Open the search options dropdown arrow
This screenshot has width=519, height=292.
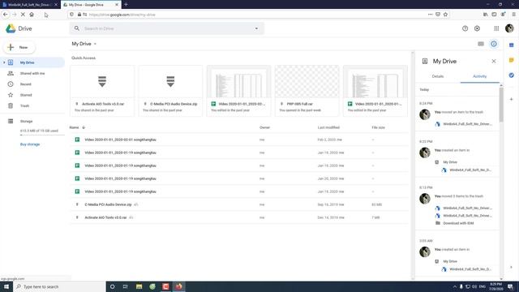pos(256,28)
